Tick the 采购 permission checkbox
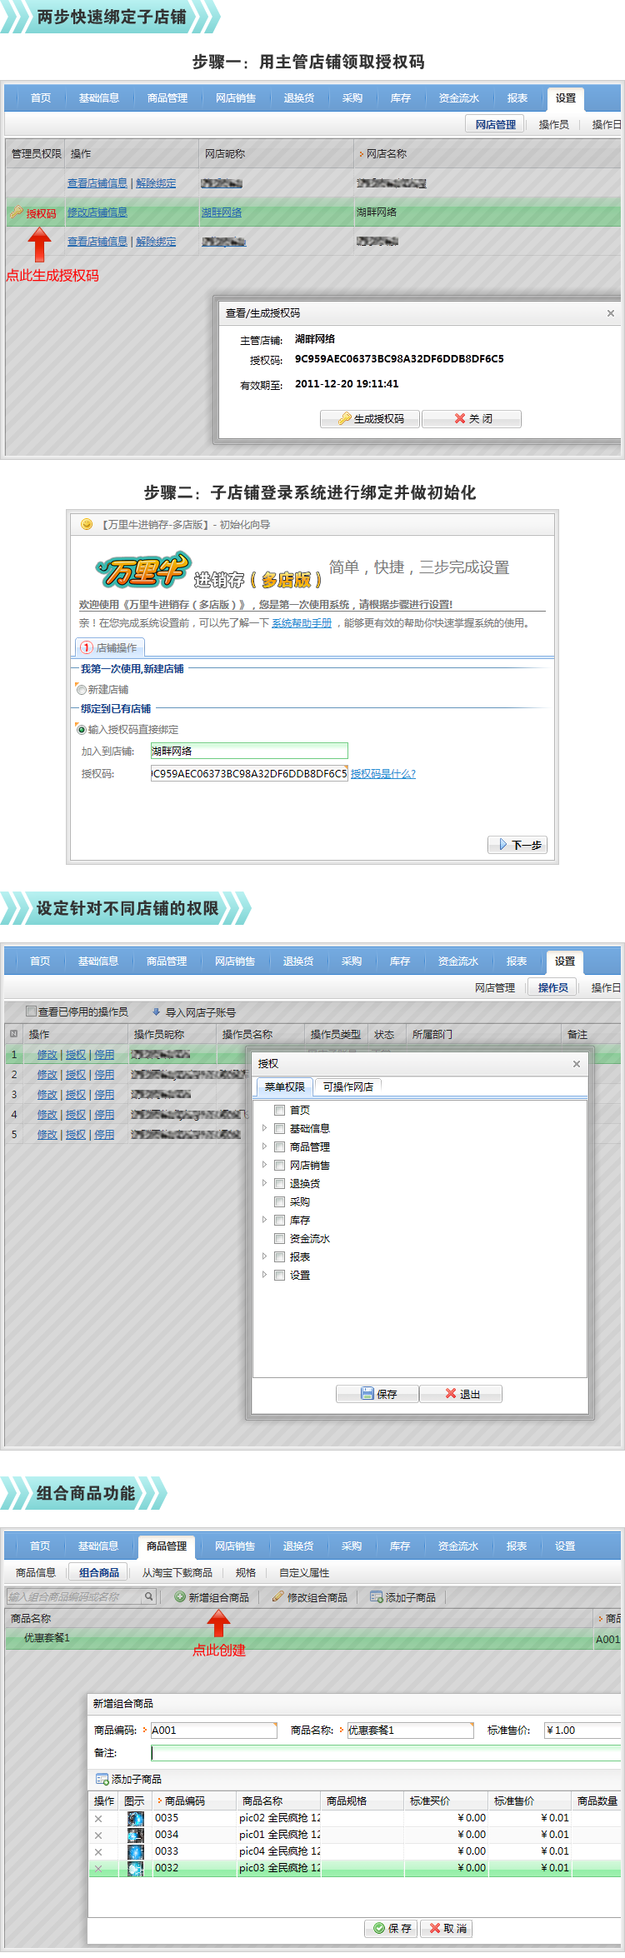Screen dimensions: 625x1958 click(x=280, y=1201)
